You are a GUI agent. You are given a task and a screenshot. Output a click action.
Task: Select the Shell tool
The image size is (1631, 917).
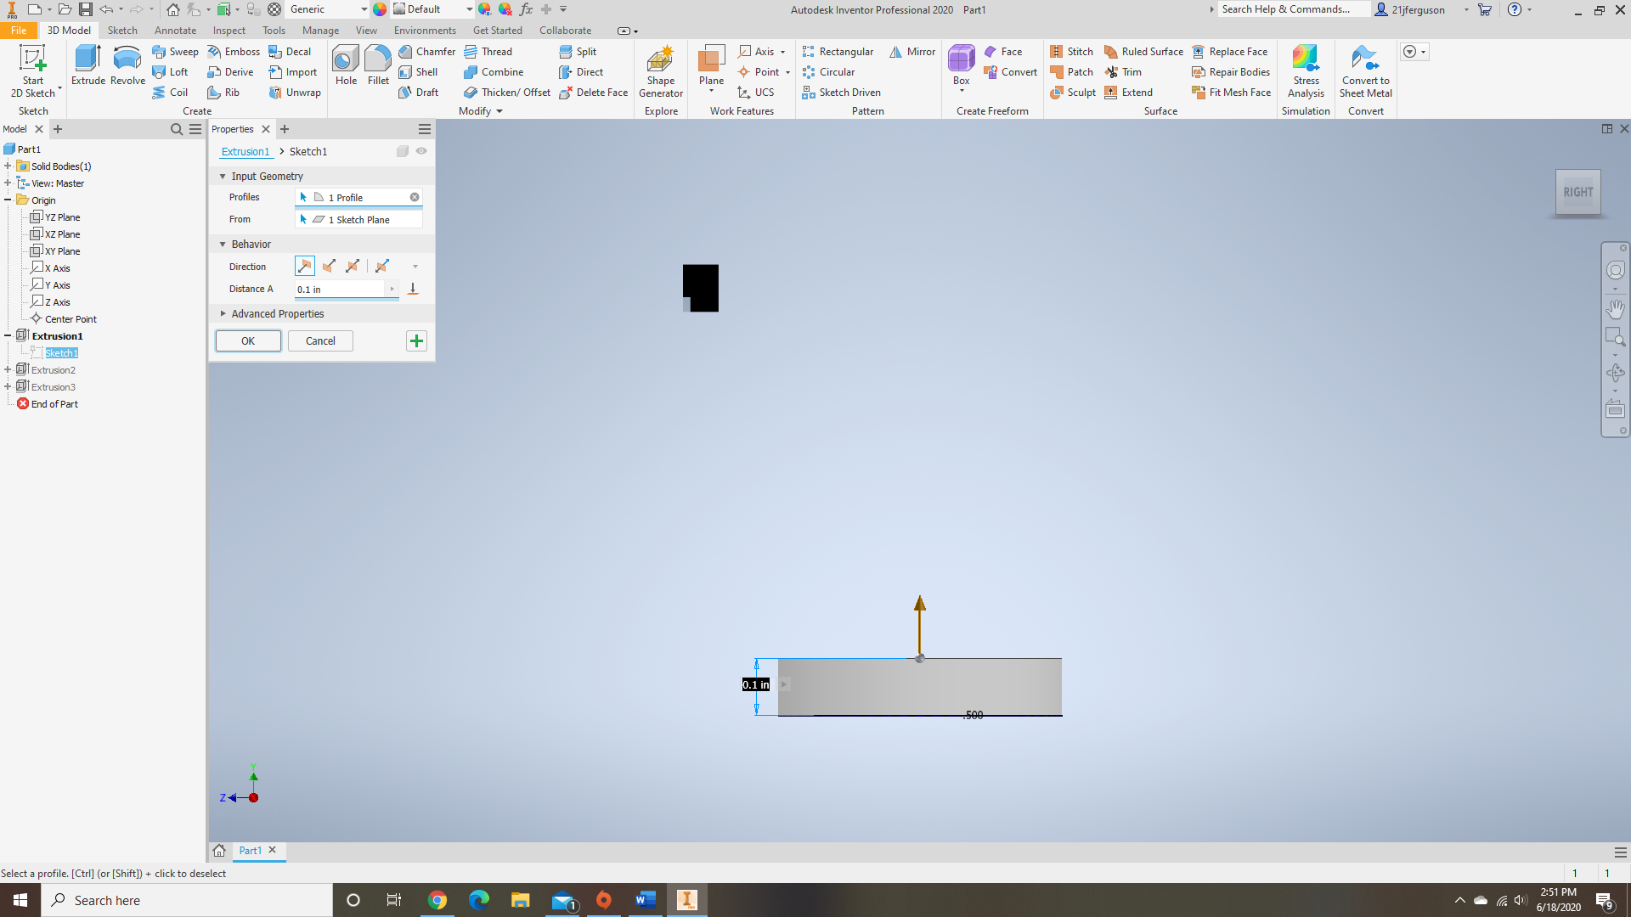pos(418,72)
